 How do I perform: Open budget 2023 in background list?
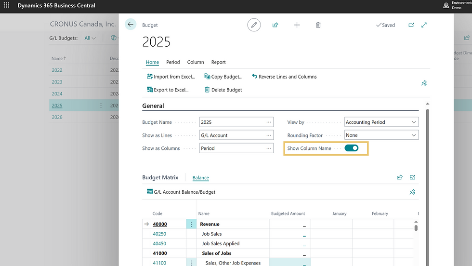[x=57, y=82]
